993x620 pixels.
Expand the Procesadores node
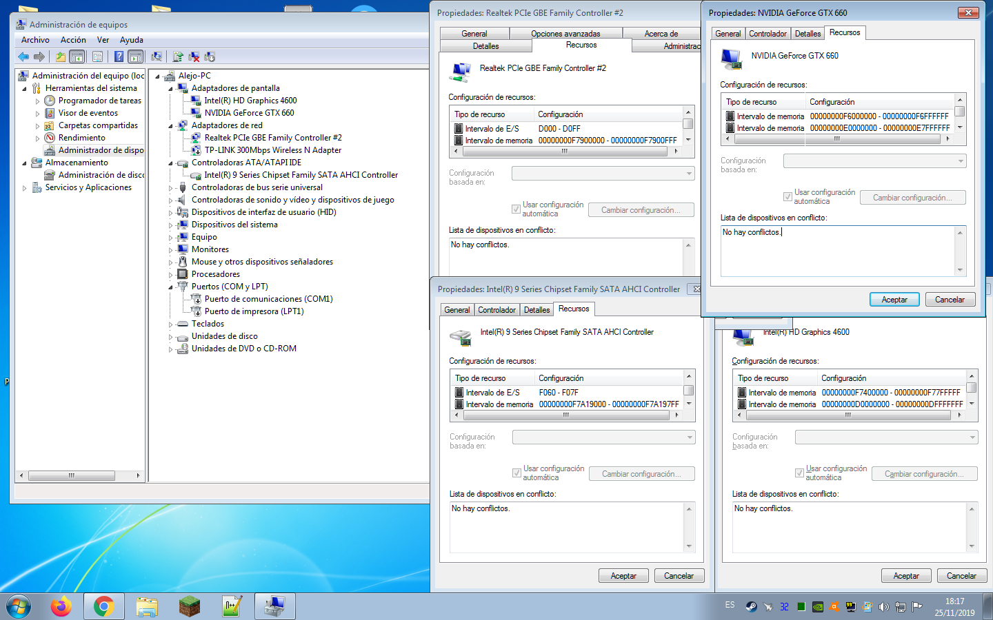170,274
